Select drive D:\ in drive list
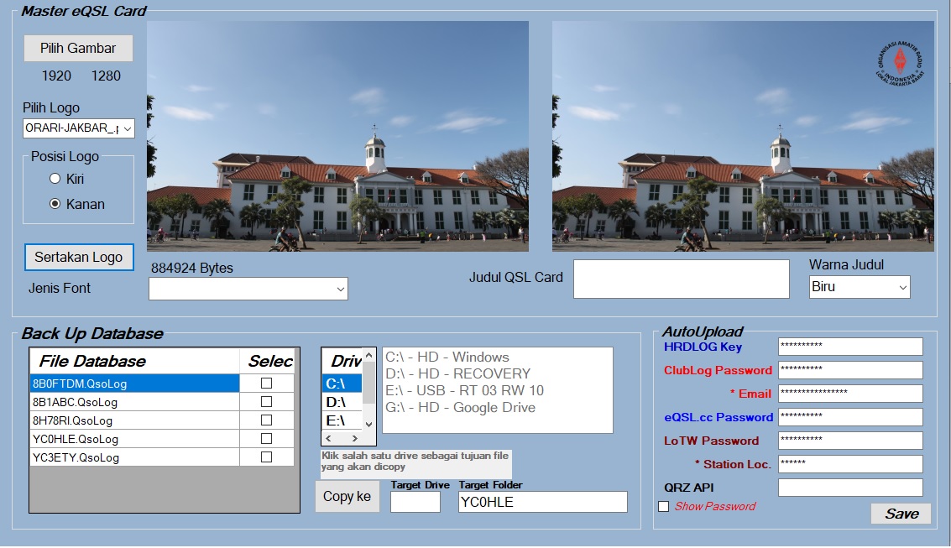Image resolution: width=951 pixels, height=548 pixels. click(342, 403)
